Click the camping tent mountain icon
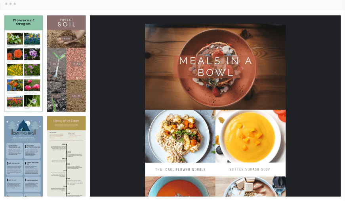Screen dimensions: 345x201 (23, 125)
